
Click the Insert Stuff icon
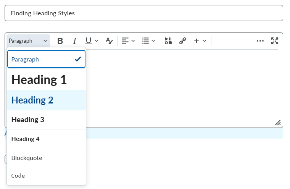click(168, 41)
